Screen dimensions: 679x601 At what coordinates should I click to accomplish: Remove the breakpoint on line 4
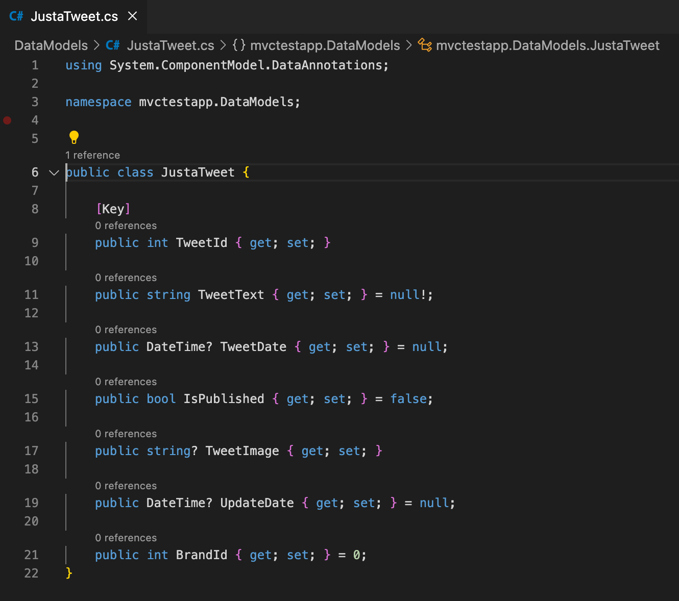click(7, 120)
